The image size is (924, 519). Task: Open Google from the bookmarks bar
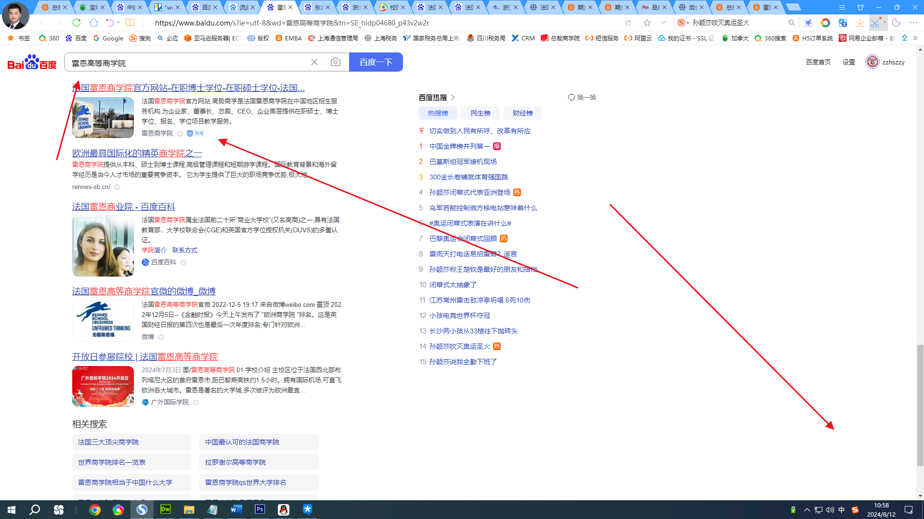tap(108, 38)
